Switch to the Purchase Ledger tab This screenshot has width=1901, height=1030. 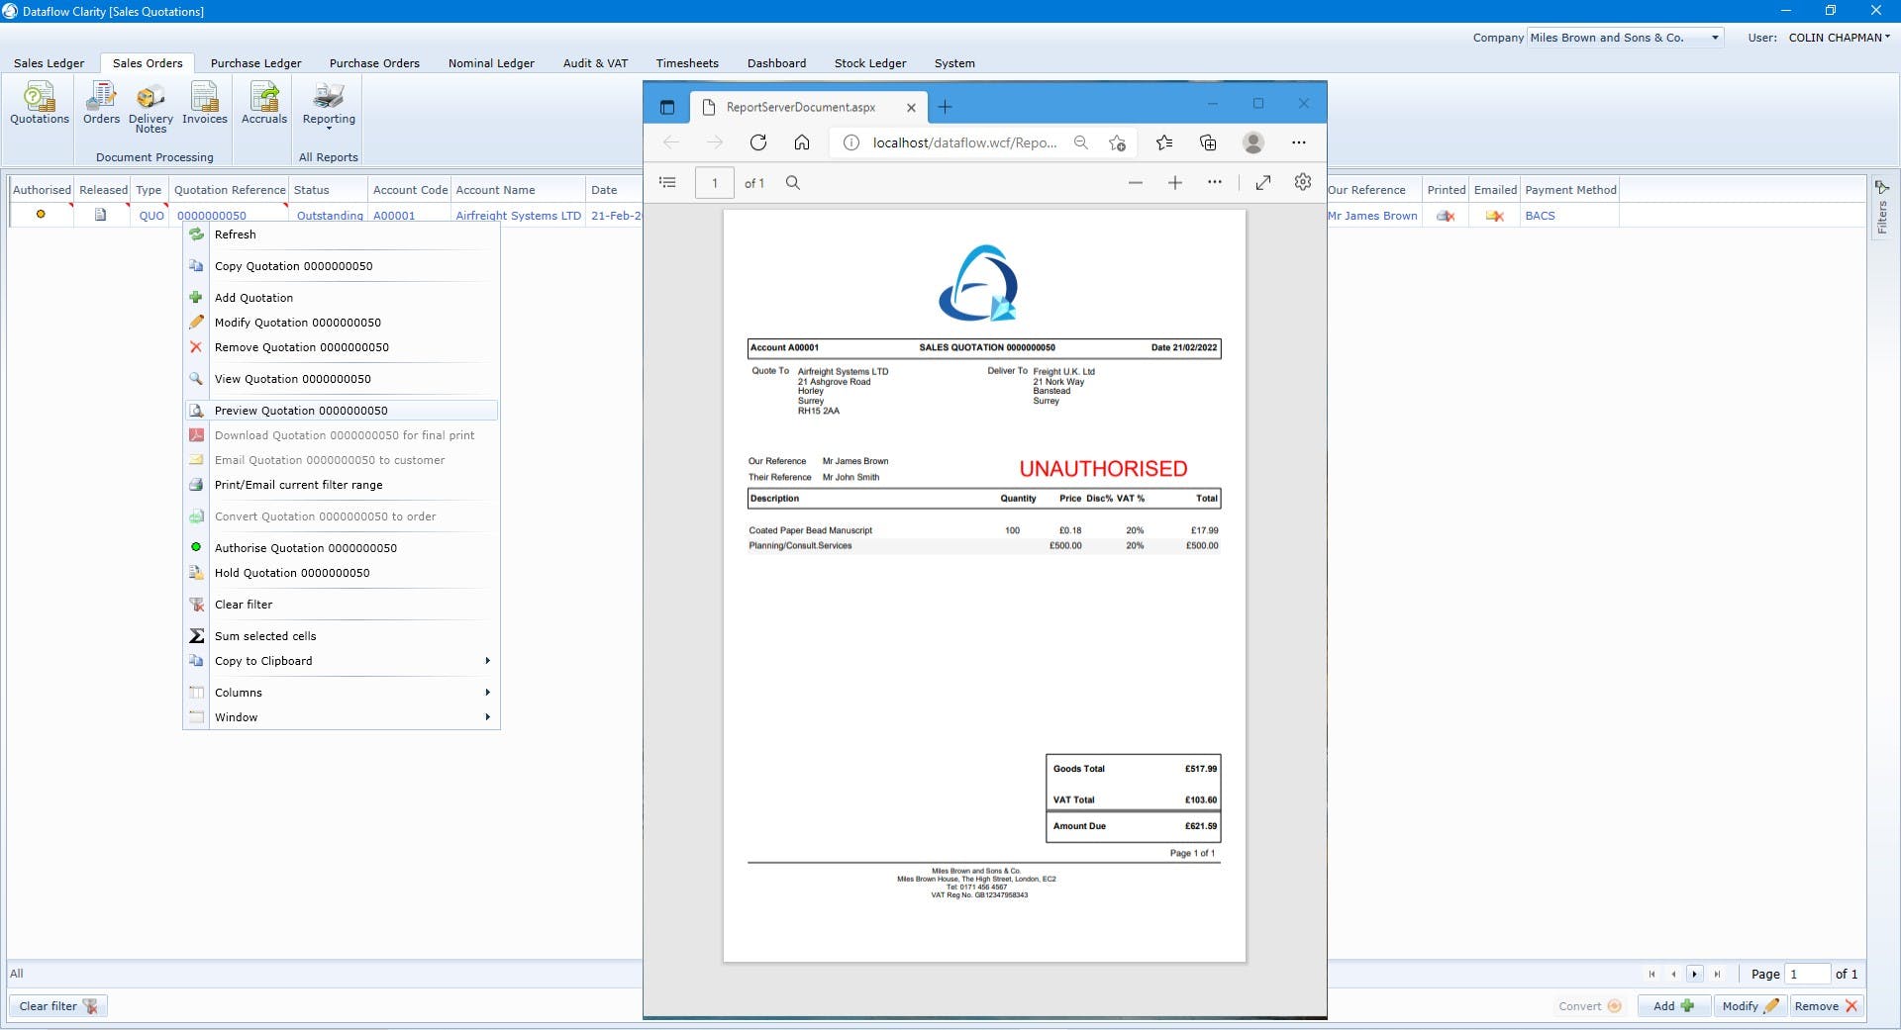[256, 63]
